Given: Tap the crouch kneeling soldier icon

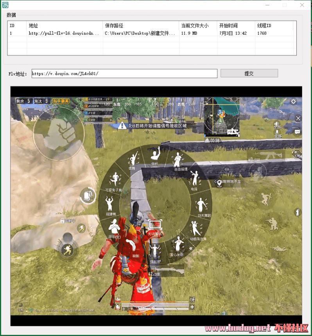Looking at the screenshot, I should pos(273,224).
